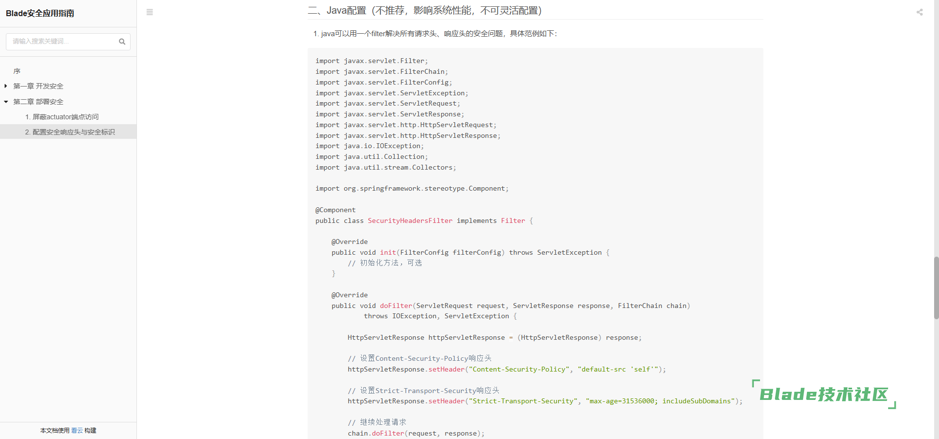
Task: Expand 第一章 开发安全 chapter arrow
Action: [5, 86]
